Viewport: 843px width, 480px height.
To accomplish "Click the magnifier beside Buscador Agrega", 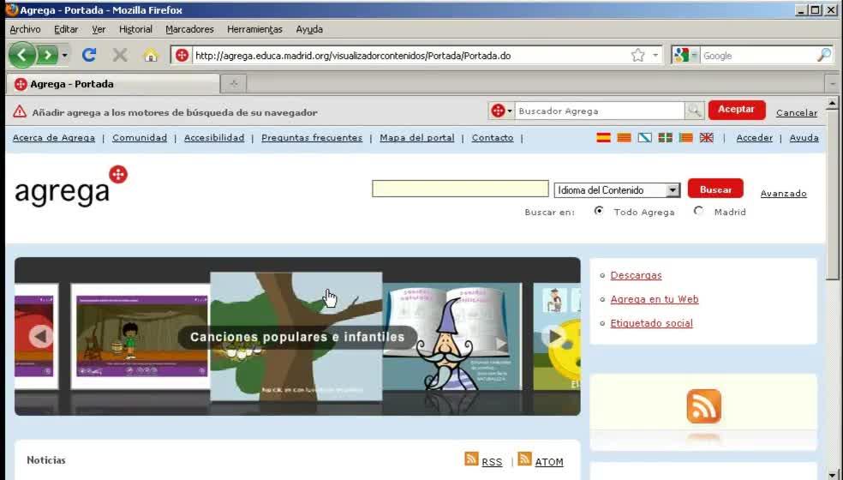I will click(x=694, y=111).
